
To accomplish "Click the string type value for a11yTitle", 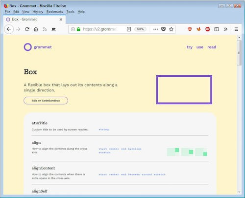I will [x=104, y=130].
